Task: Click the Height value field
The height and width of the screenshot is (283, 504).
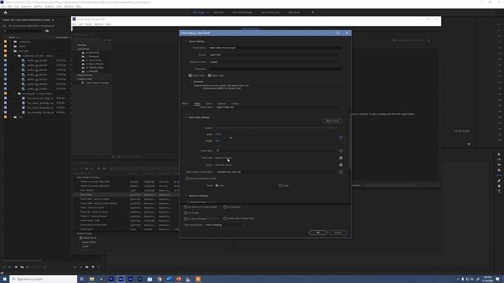Action: point(217,141)
